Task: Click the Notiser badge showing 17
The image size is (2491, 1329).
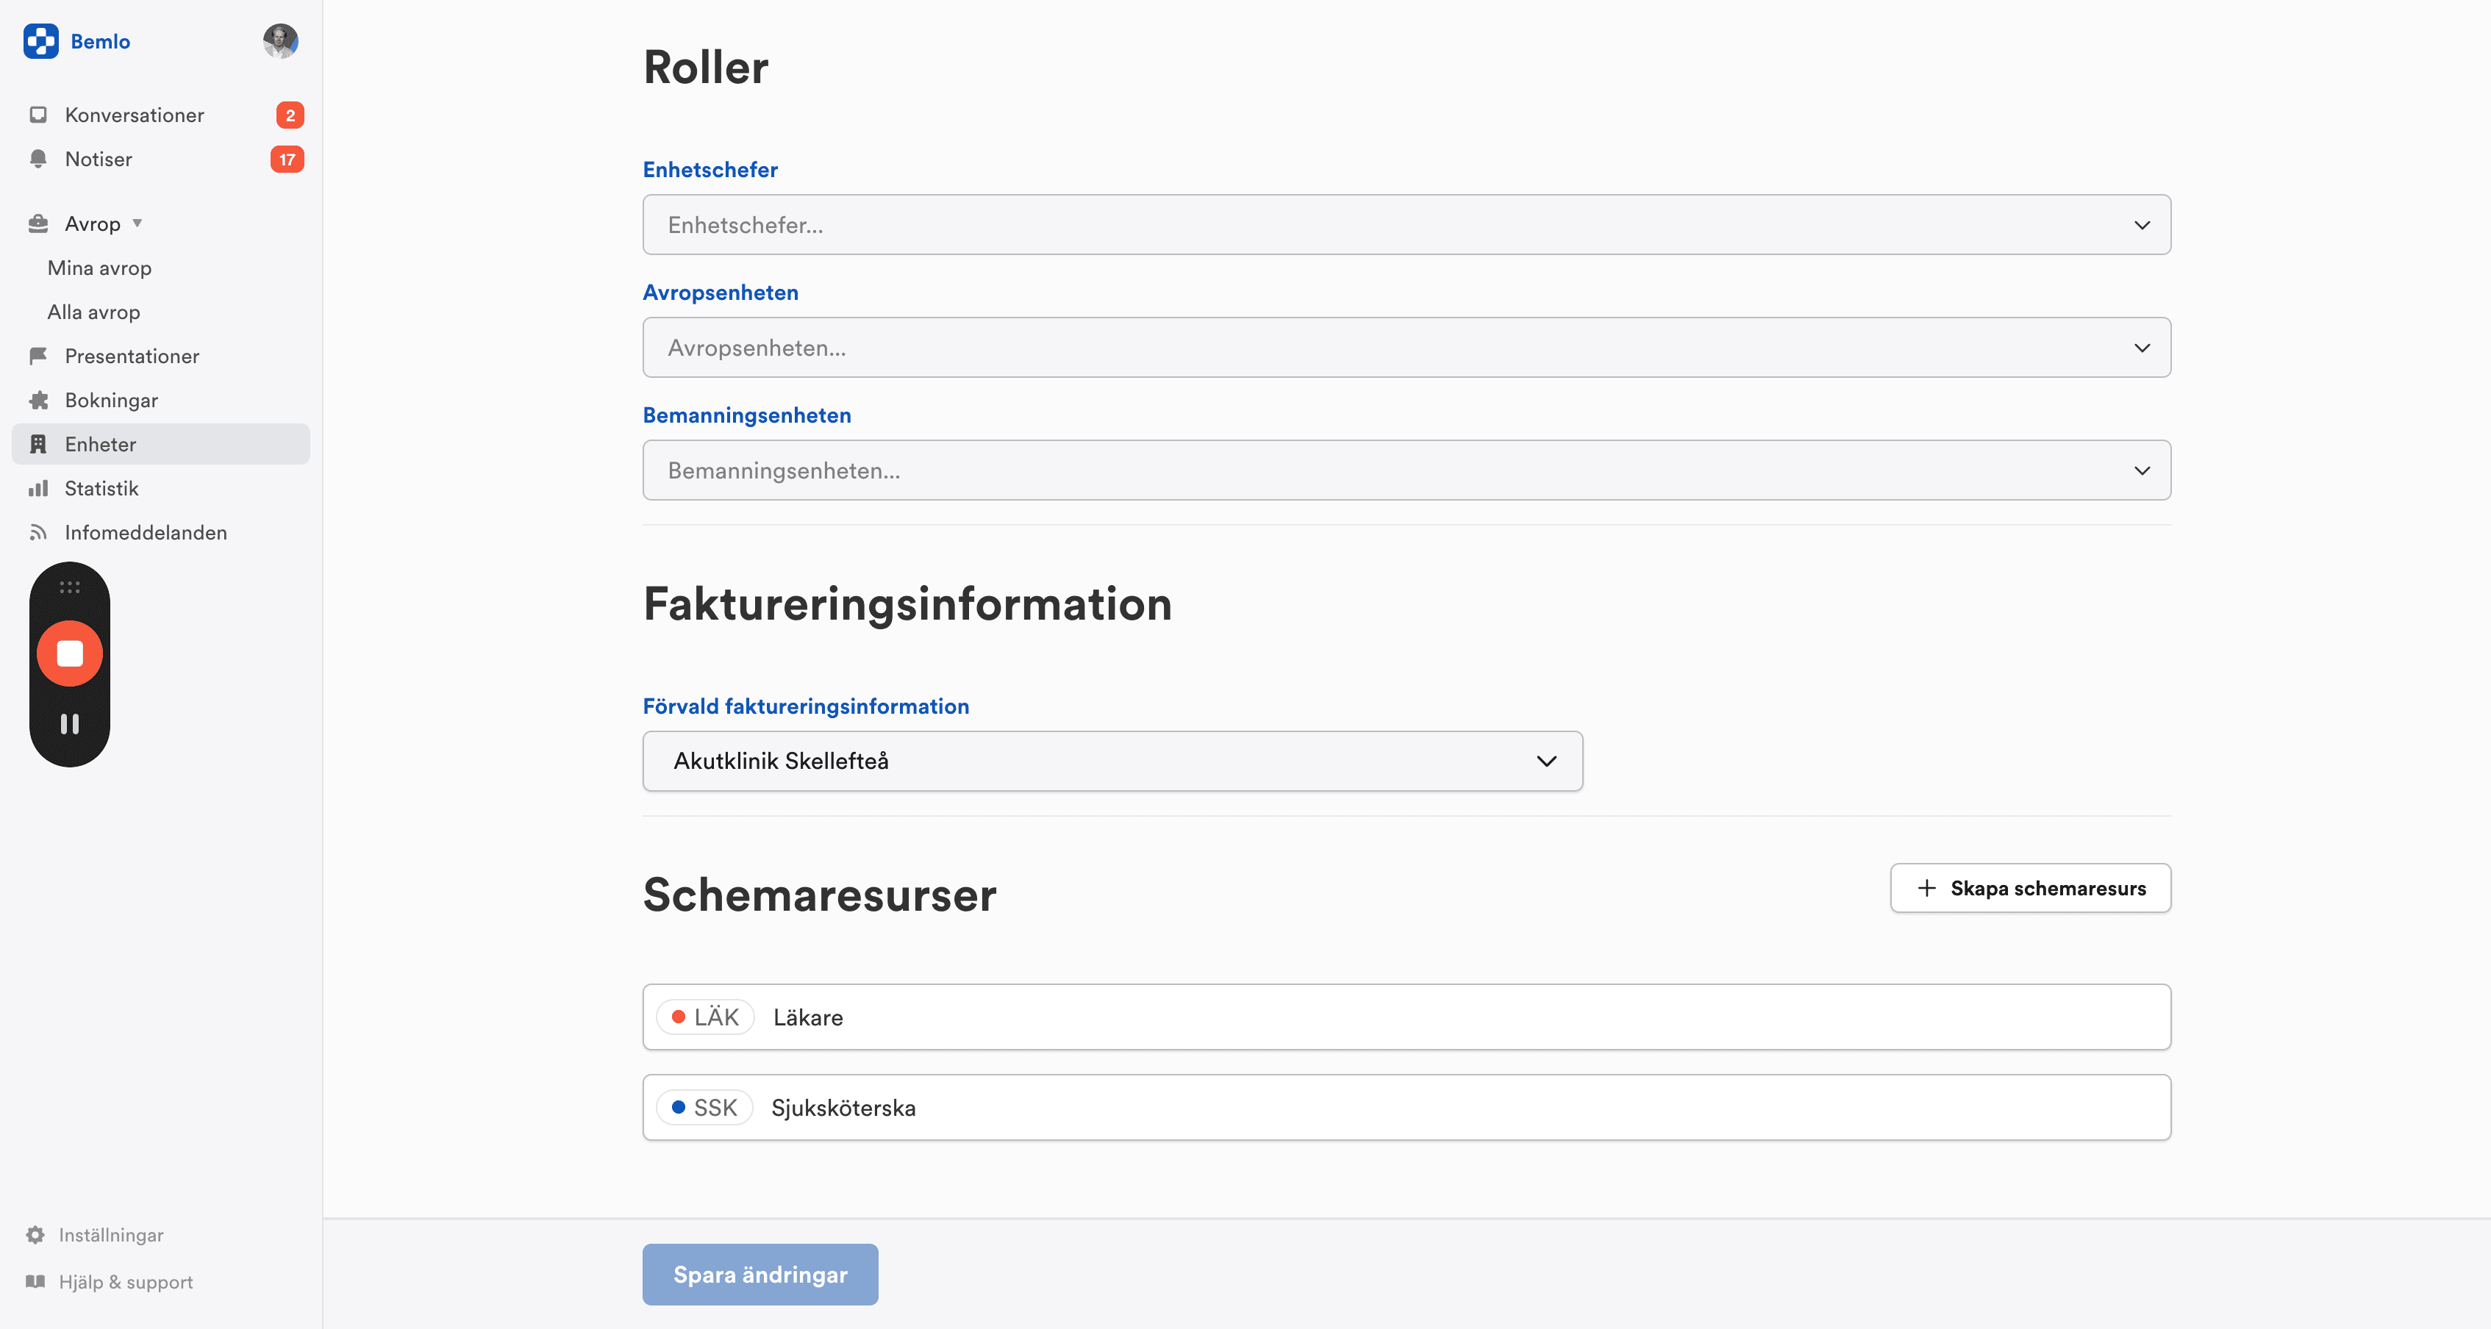Action: (287, 159)
